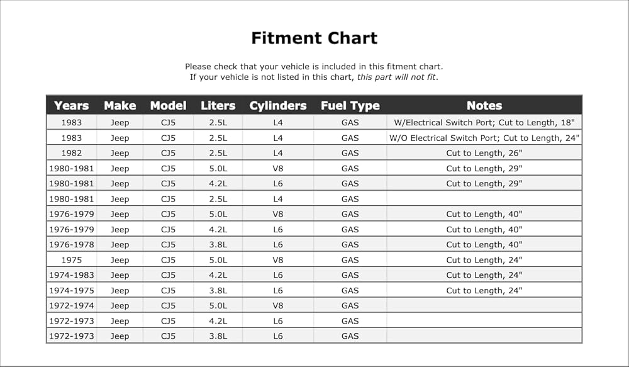
Task: Select the W/O Electrical Switch Port note
Action: 484,138
